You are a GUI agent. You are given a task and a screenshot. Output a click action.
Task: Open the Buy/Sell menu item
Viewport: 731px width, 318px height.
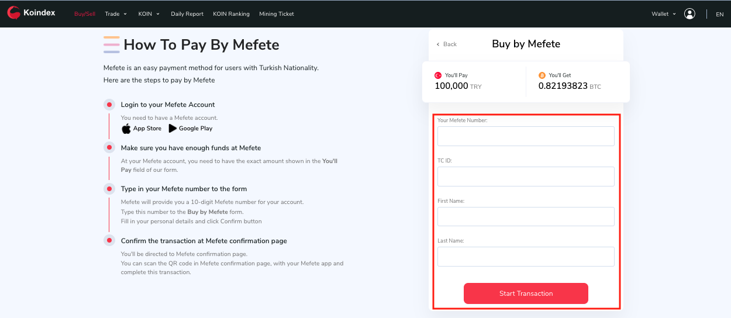click(x=85, y=14)
